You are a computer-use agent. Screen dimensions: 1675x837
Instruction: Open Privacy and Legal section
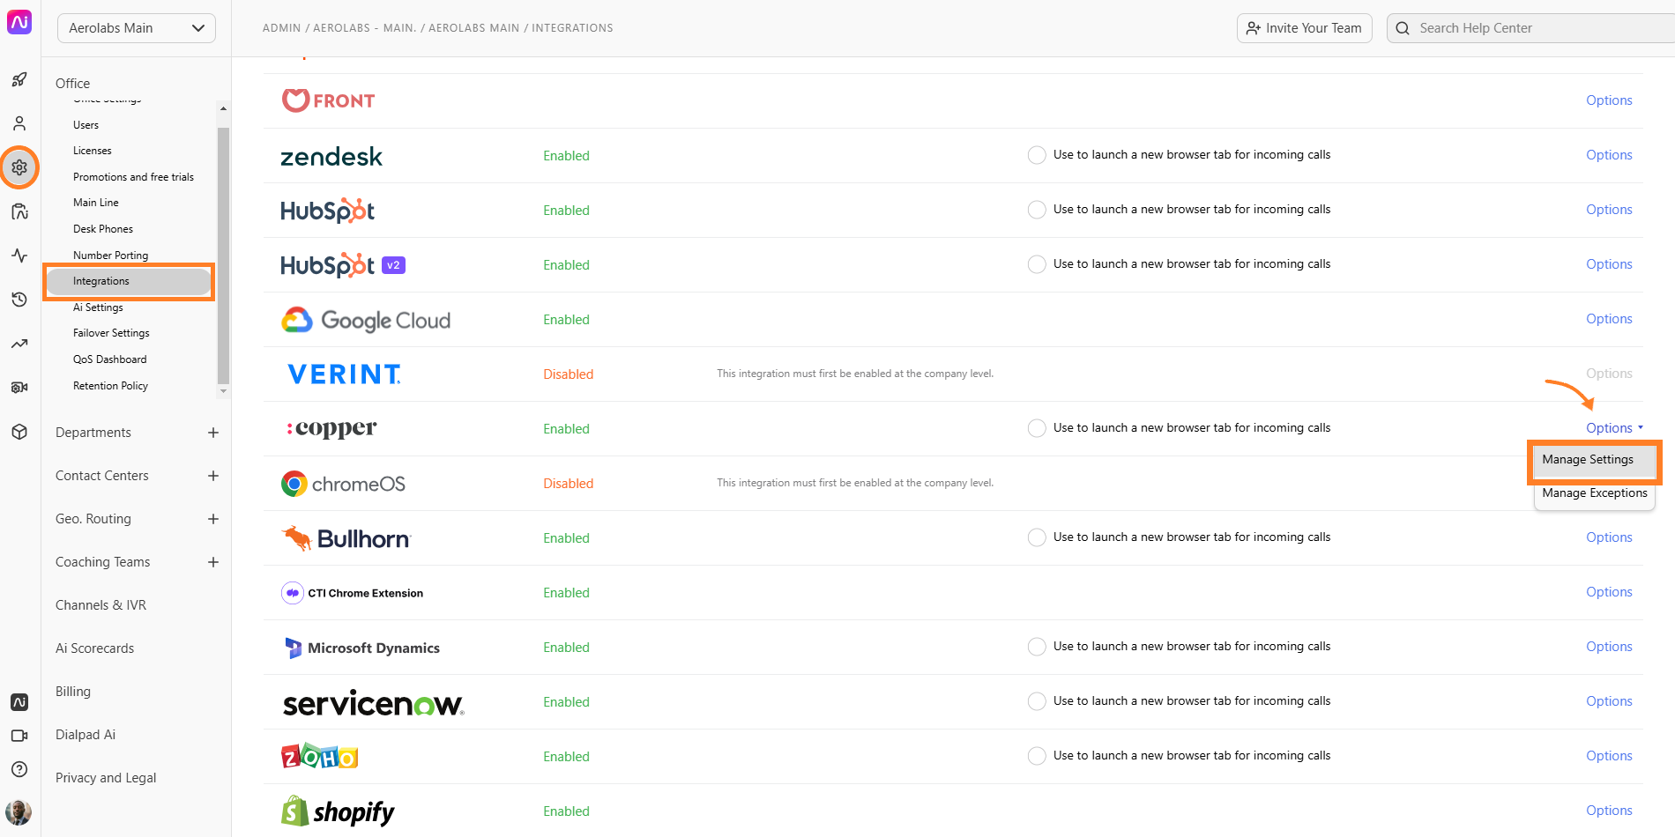point(106,778)
